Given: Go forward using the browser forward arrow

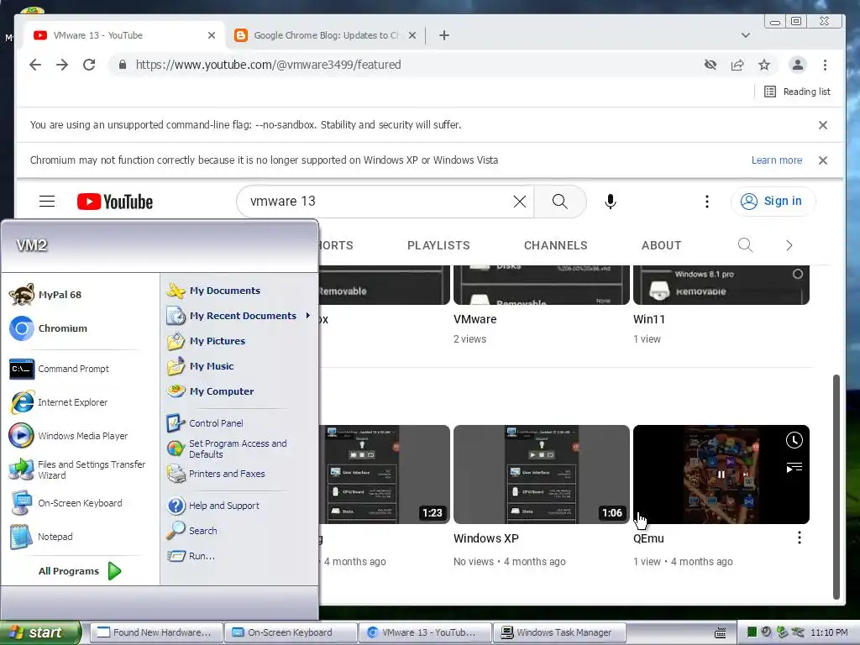Looking at the screenshot, I should click(62, 65).
